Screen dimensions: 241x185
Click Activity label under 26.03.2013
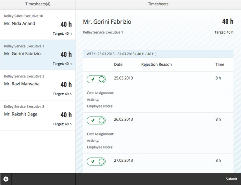pyautogui.click(x=93, y=141)
